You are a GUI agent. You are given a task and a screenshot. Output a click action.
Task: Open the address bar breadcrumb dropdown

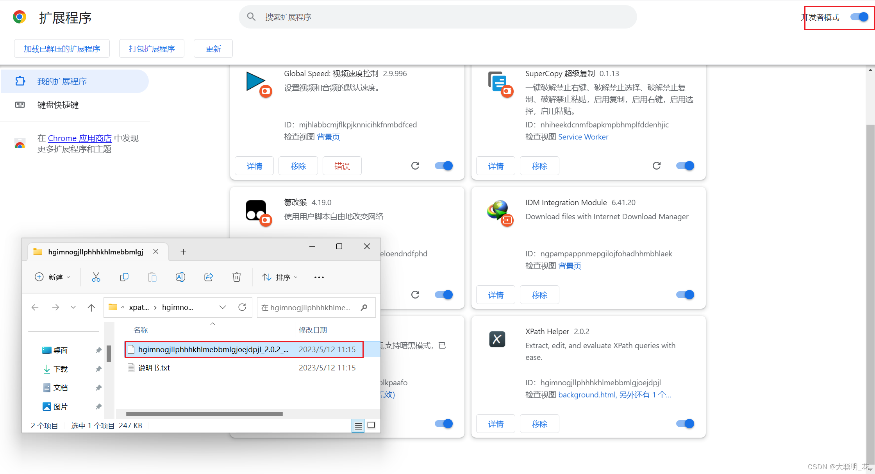click(x=222, y=307)
